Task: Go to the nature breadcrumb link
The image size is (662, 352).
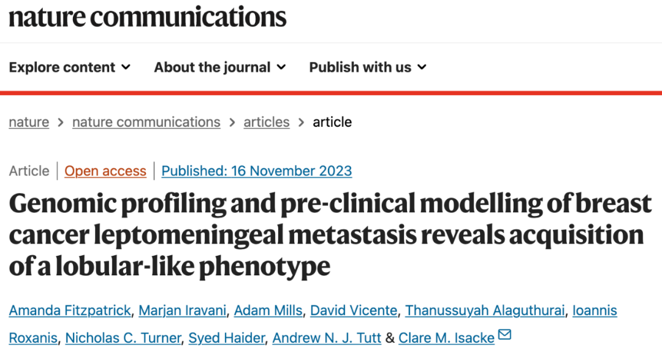Action: click(x=29, y=122)
